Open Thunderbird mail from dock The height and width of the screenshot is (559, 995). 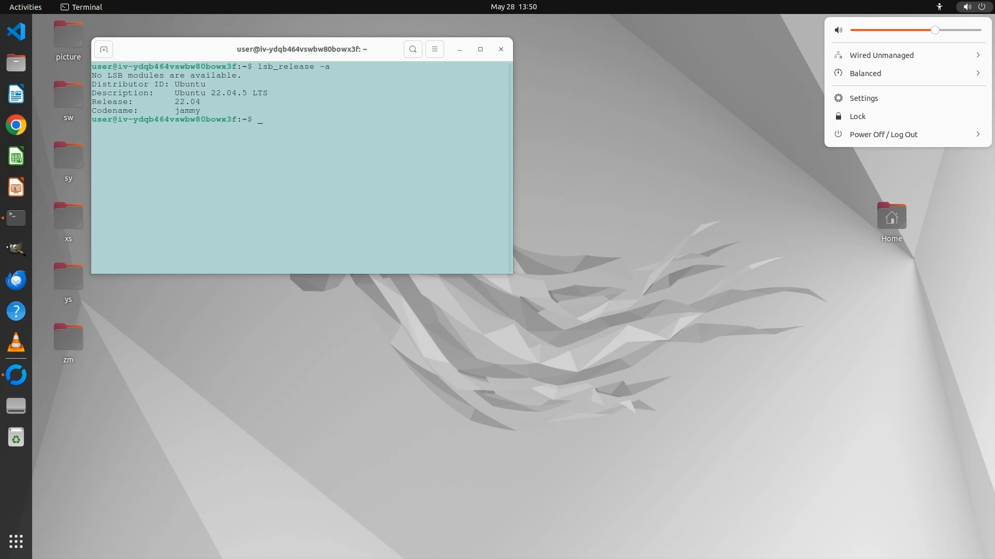click(16, 281)
